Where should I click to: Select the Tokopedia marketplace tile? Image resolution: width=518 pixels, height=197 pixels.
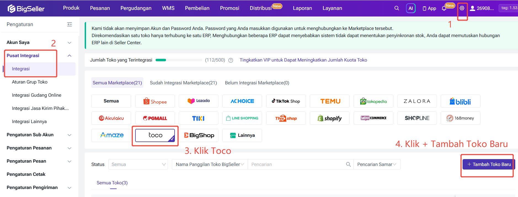[x=373, y=101]
